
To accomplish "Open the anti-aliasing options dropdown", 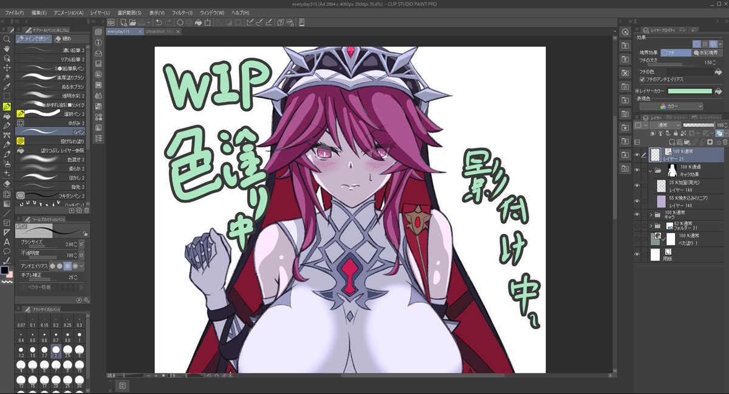I will coord(82,266).
